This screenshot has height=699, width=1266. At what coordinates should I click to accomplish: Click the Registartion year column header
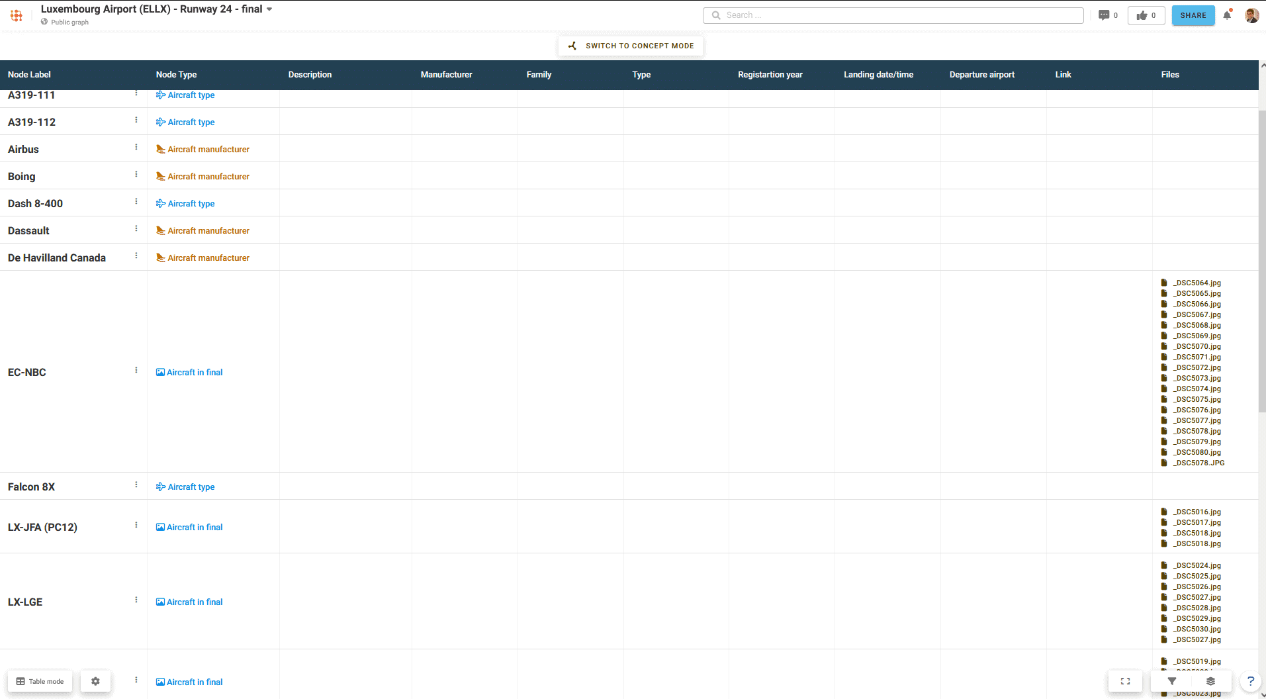coord(770,75)
